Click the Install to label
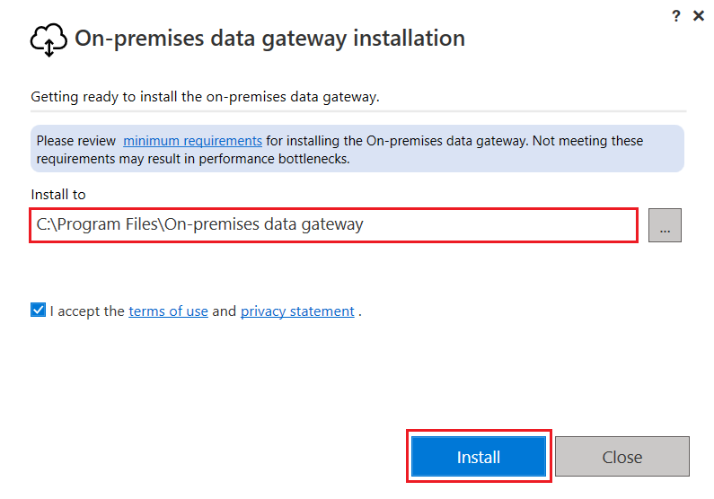This screenshot has height=499, width=714. pyautogui.click(x=58, y=194)
